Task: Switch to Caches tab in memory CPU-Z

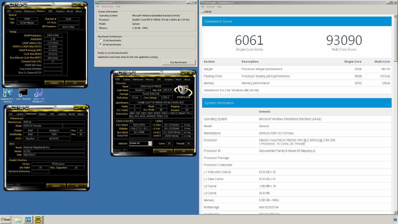Action: click(x=18, y=11)
